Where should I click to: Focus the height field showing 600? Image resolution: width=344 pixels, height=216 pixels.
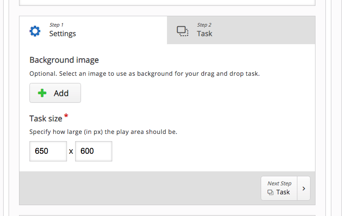click(94, 151)
